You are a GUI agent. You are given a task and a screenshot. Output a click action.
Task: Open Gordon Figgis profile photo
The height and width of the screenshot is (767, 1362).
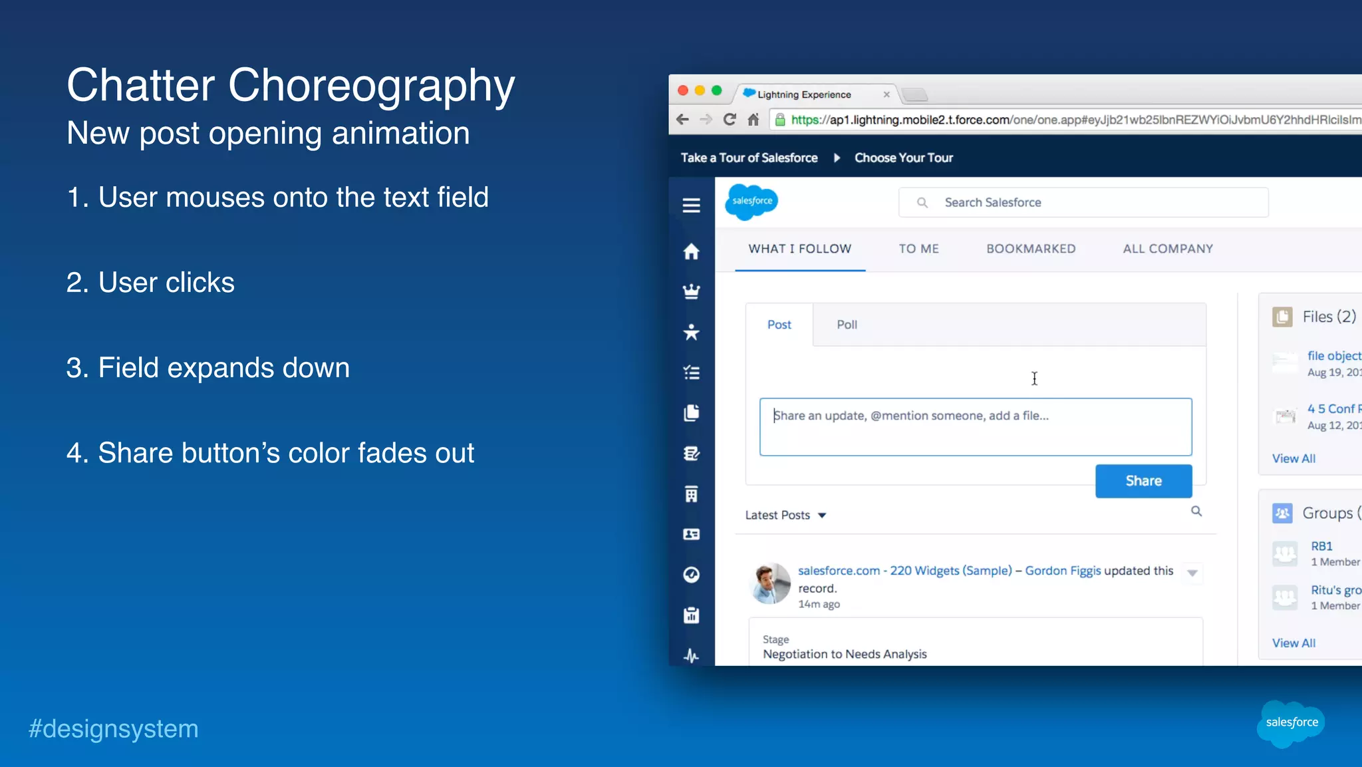click(770, 583)
